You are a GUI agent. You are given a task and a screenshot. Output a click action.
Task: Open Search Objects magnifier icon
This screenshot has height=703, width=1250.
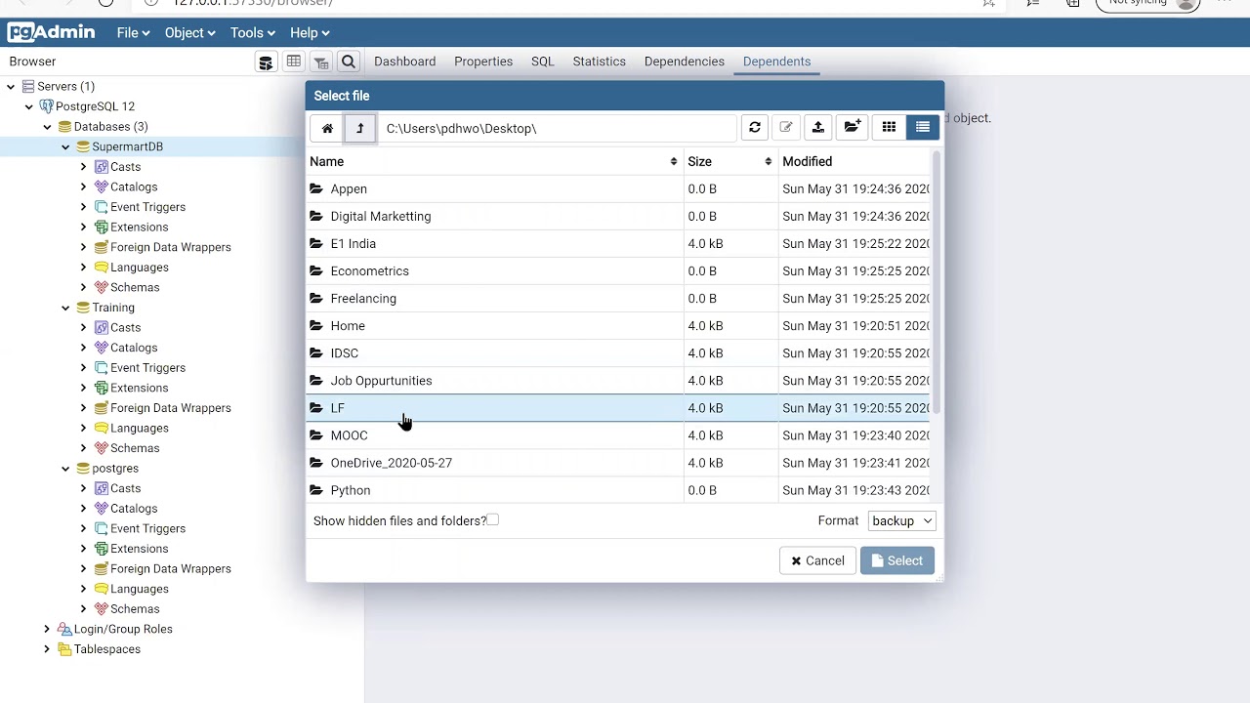[x=348, y=62]
